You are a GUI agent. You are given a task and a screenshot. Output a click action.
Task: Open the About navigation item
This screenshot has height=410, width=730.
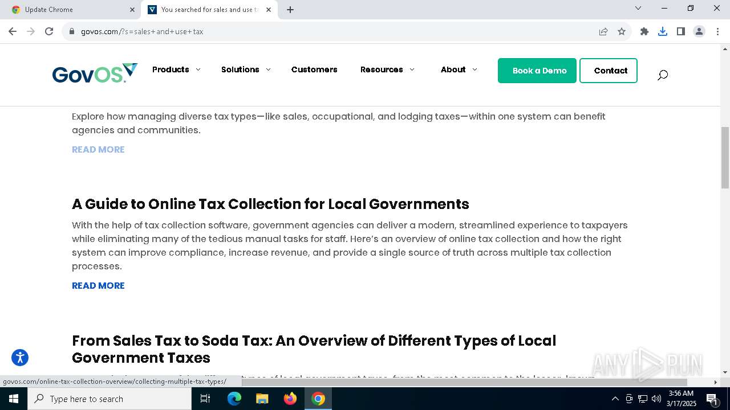pos(453,69)
